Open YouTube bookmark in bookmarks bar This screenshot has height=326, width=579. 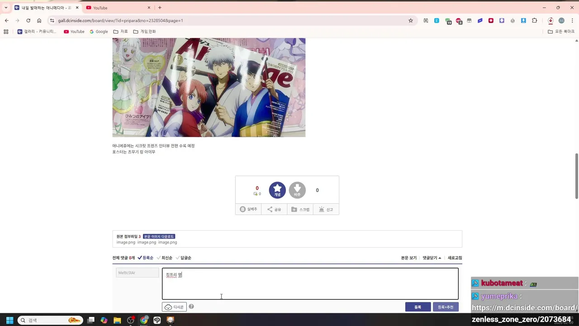click(x=74, y=32)
